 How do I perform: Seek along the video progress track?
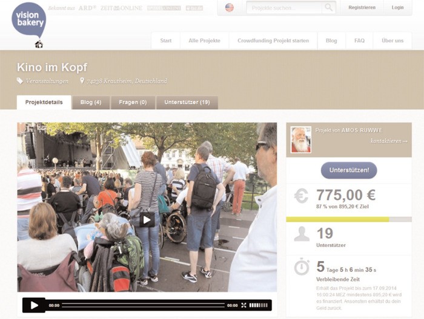point(144,305)
